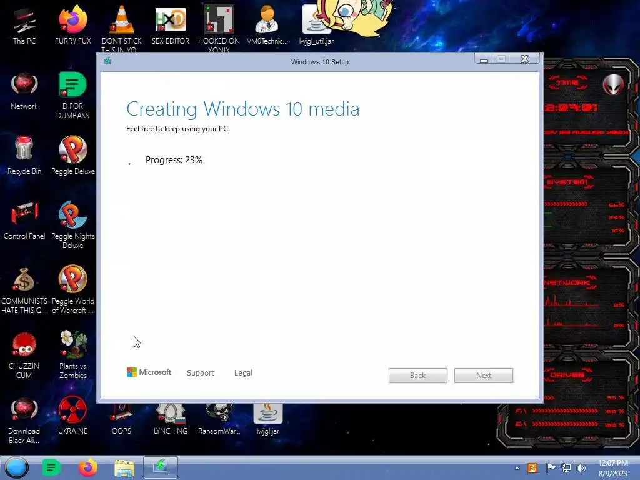
Task: Click the "Creating Windows 10 media" heading
Action: [x=243, y=109]
